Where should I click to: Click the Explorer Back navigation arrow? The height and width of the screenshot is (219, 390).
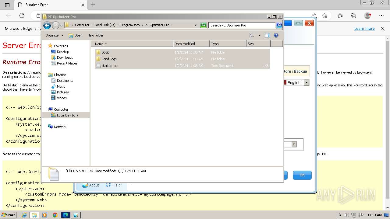coord(47,25)
